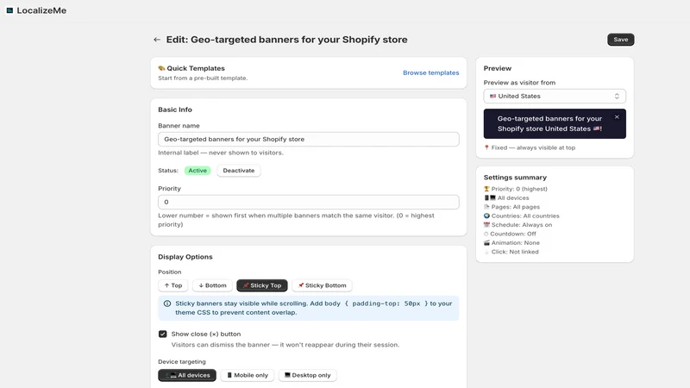Click the clock icon beside Countdown
This screenshot has width=690, height=388.
[486, 234]
